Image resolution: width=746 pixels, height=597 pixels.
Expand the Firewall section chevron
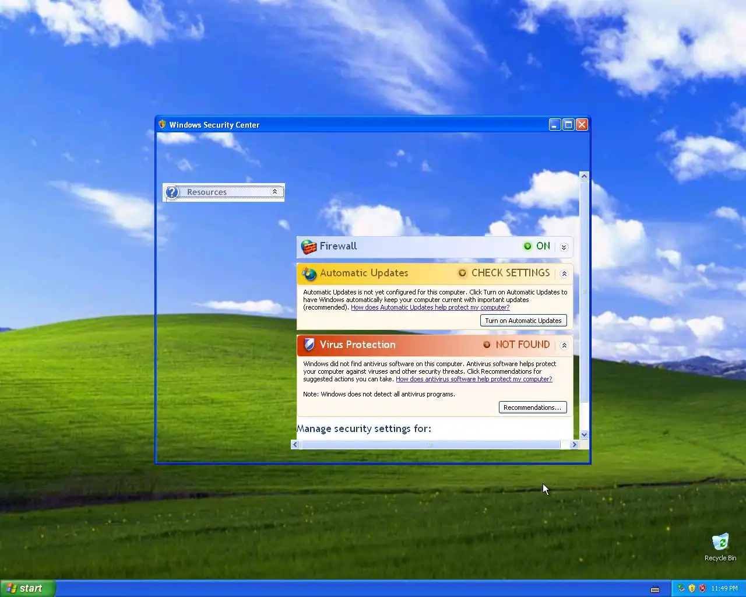click(564, 247)
